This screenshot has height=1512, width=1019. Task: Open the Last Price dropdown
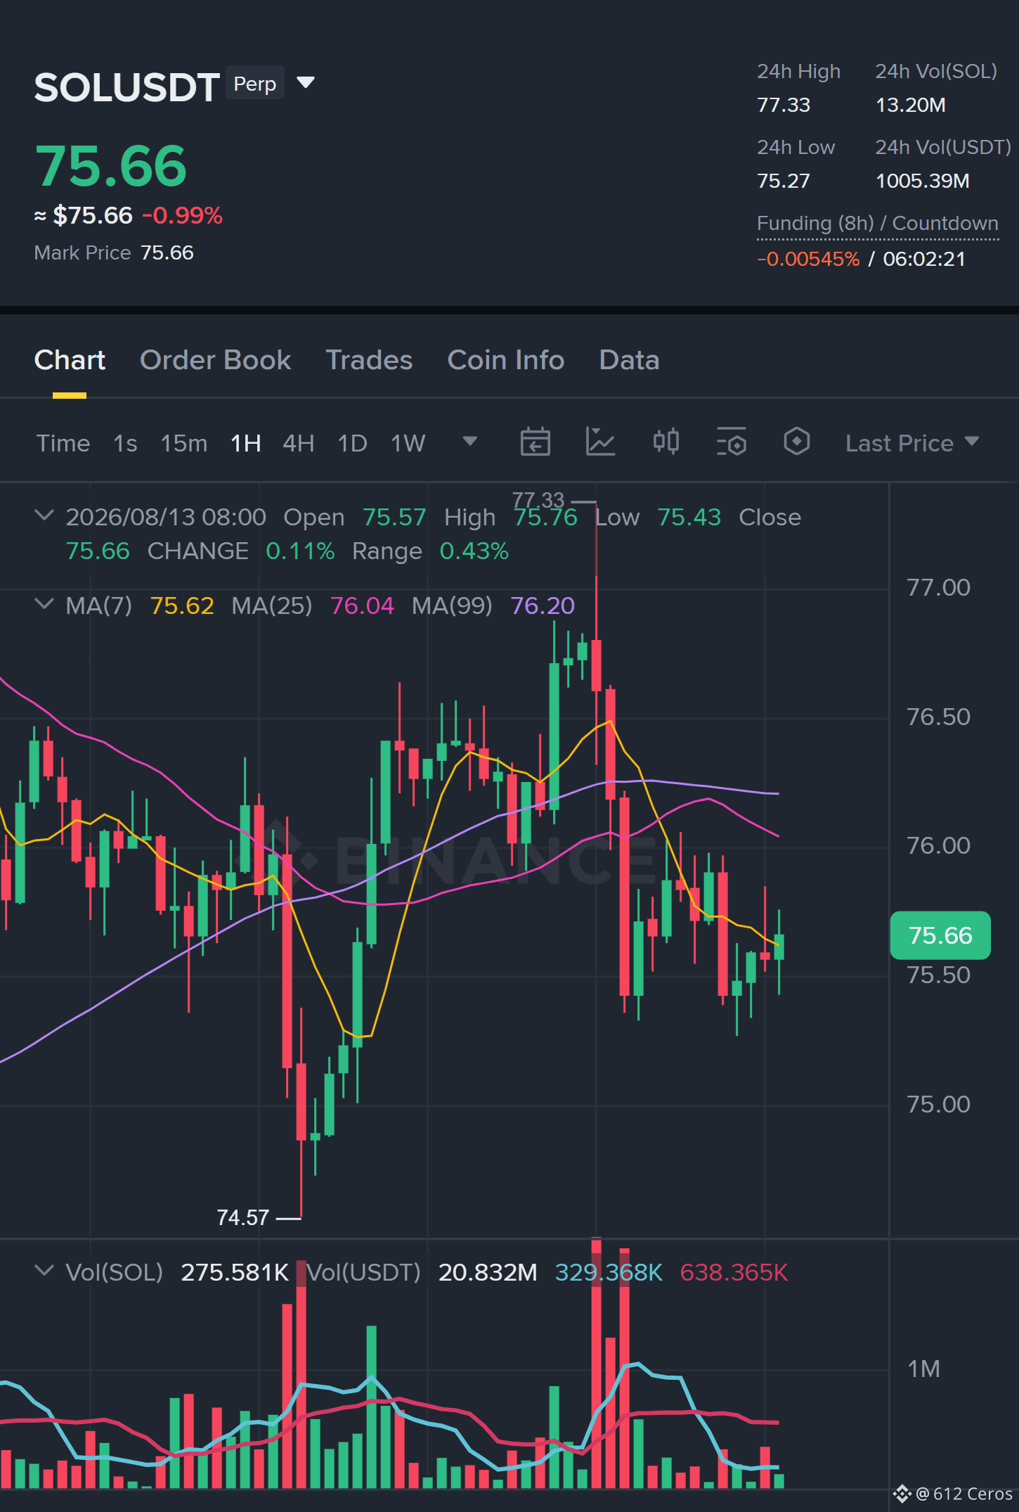912,443
